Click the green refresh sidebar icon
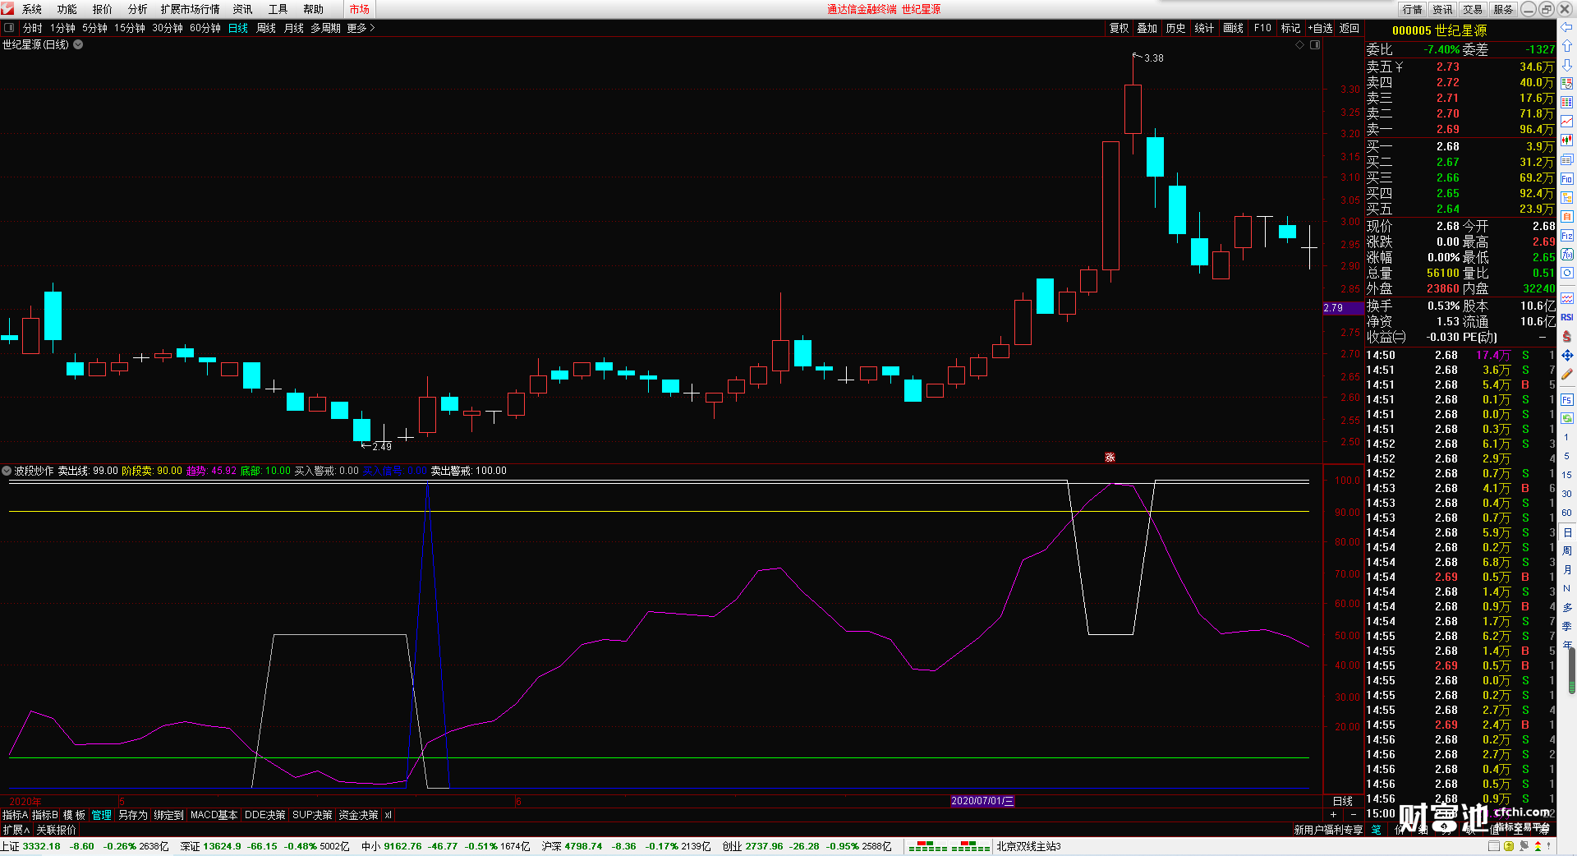1577x856 pixels. point(1567,419)
